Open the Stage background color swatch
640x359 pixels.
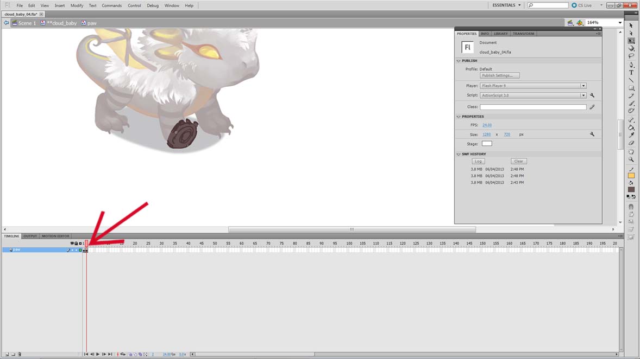pos(487,143)
